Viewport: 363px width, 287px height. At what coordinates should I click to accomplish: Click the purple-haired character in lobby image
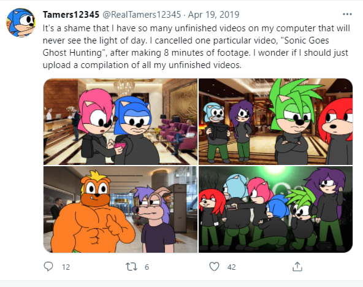[x=242, y=131]
